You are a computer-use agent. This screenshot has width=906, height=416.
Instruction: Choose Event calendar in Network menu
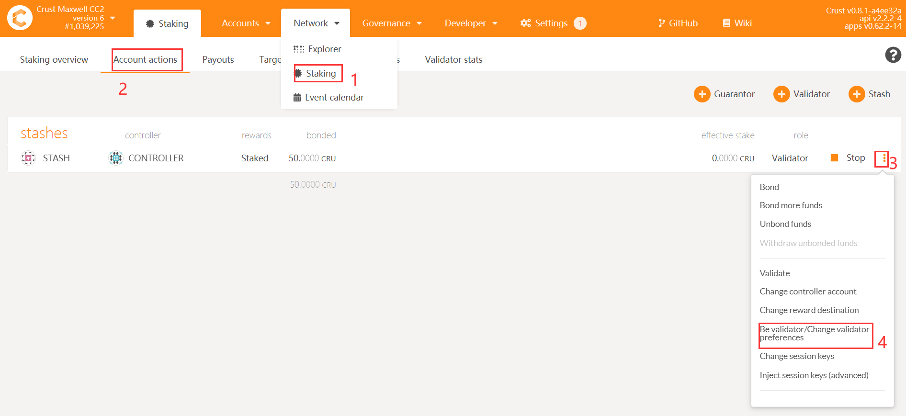(334, 98)
